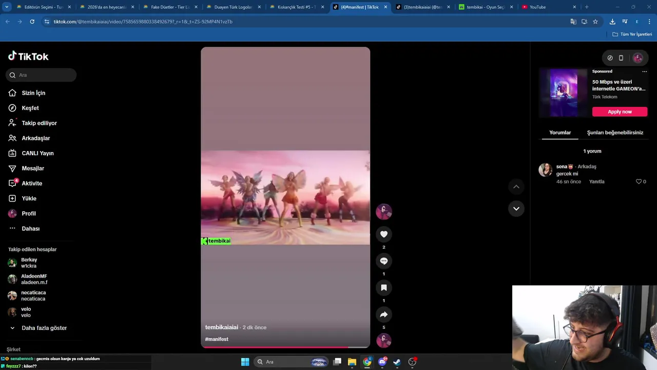Open browser downloads icon
This screenshot has height=370, width=657.
pyautogui.click(x=612, y=22)
